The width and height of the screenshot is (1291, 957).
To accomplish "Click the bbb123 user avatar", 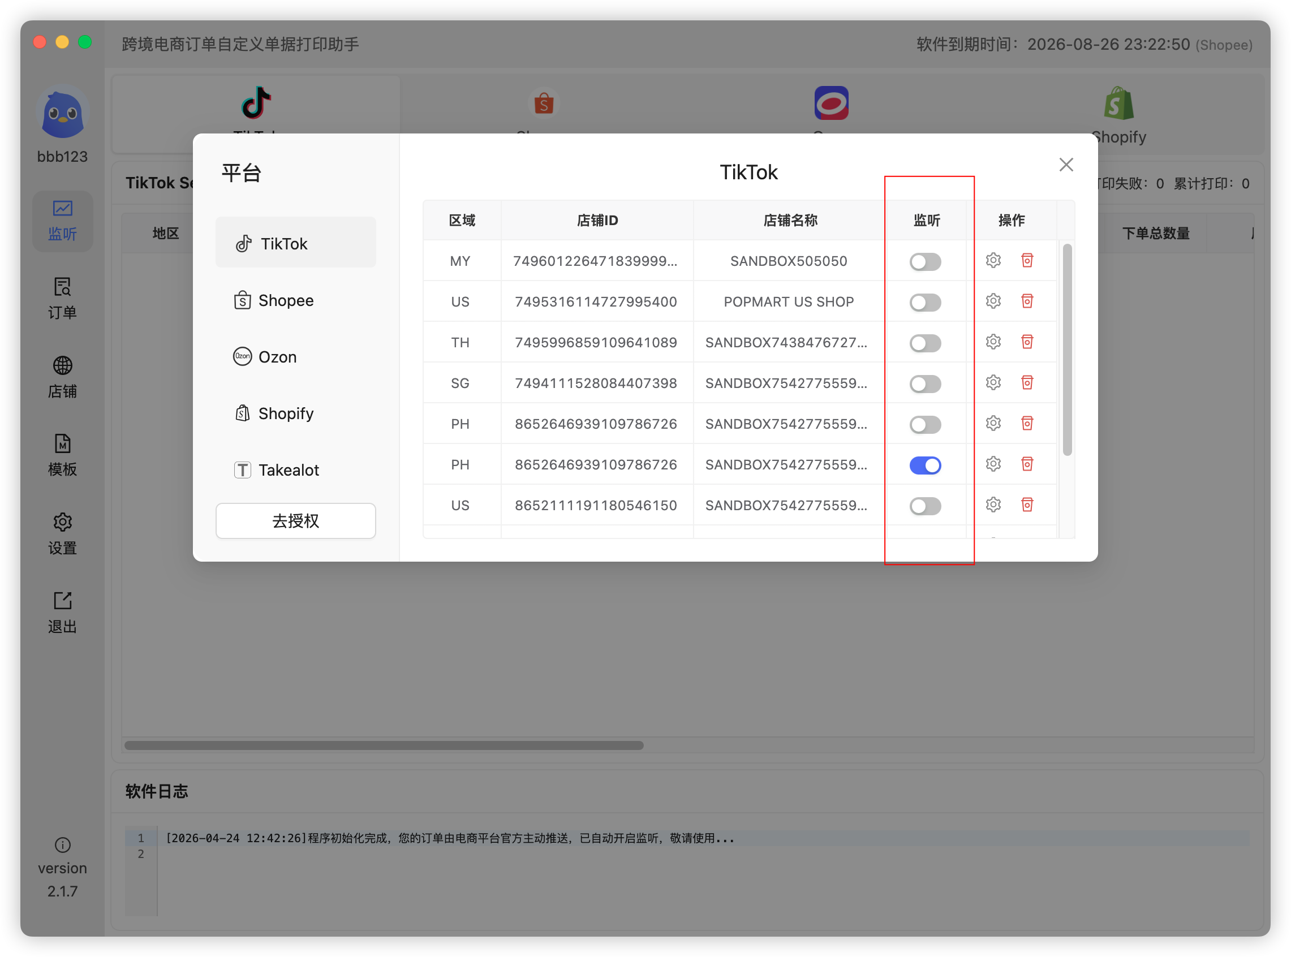I will click(x=62, y=113).
